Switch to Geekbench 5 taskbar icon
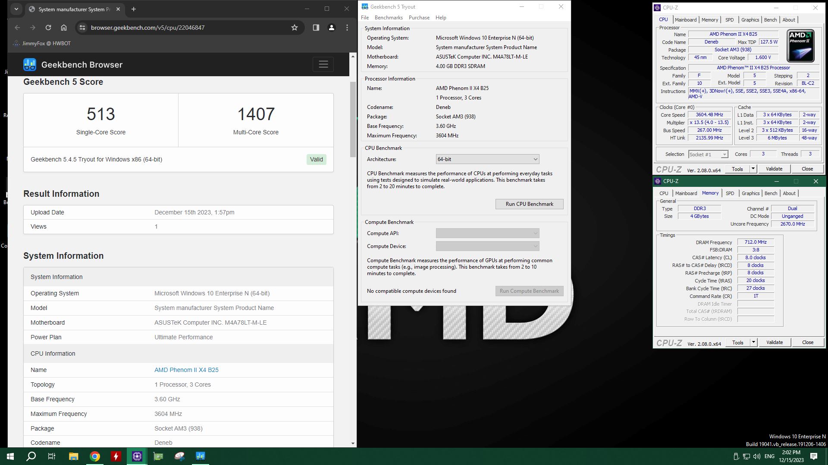 click(201, 456)
